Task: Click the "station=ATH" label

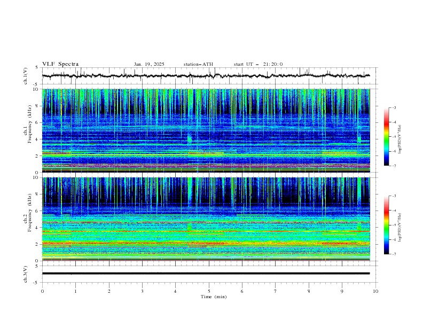Action: tap(198, 64)
